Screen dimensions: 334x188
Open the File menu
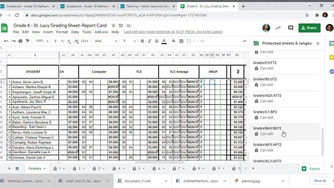pyautogui.click(x=16, y=32)
